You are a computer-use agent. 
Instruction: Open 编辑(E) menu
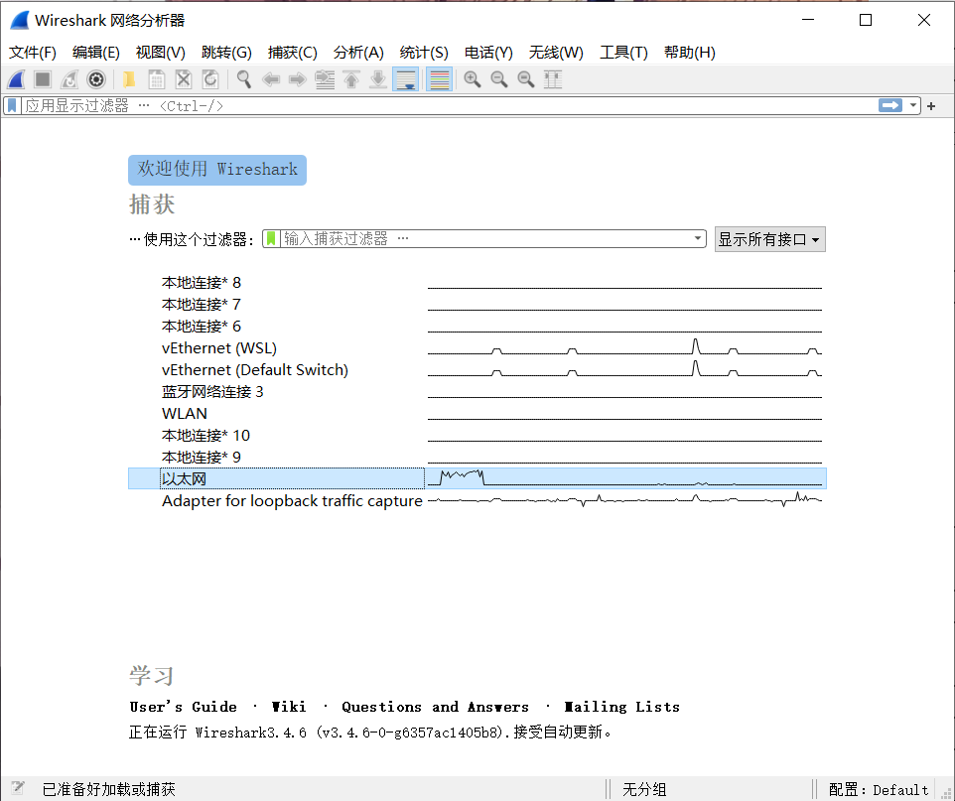pos(96,53)
